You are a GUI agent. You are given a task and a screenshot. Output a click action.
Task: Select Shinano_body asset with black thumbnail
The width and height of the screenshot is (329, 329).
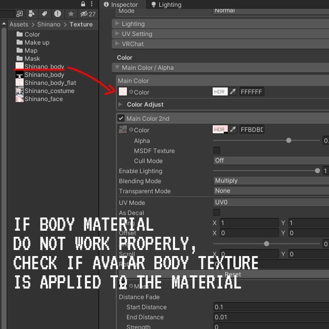pos(40,75)
